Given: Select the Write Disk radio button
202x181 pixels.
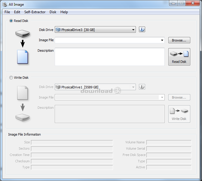Looking at the screenshot, I should (x=11, y=78).
